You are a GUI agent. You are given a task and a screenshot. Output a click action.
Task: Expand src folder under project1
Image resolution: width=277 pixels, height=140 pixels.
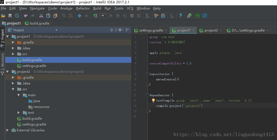(13, 54)
